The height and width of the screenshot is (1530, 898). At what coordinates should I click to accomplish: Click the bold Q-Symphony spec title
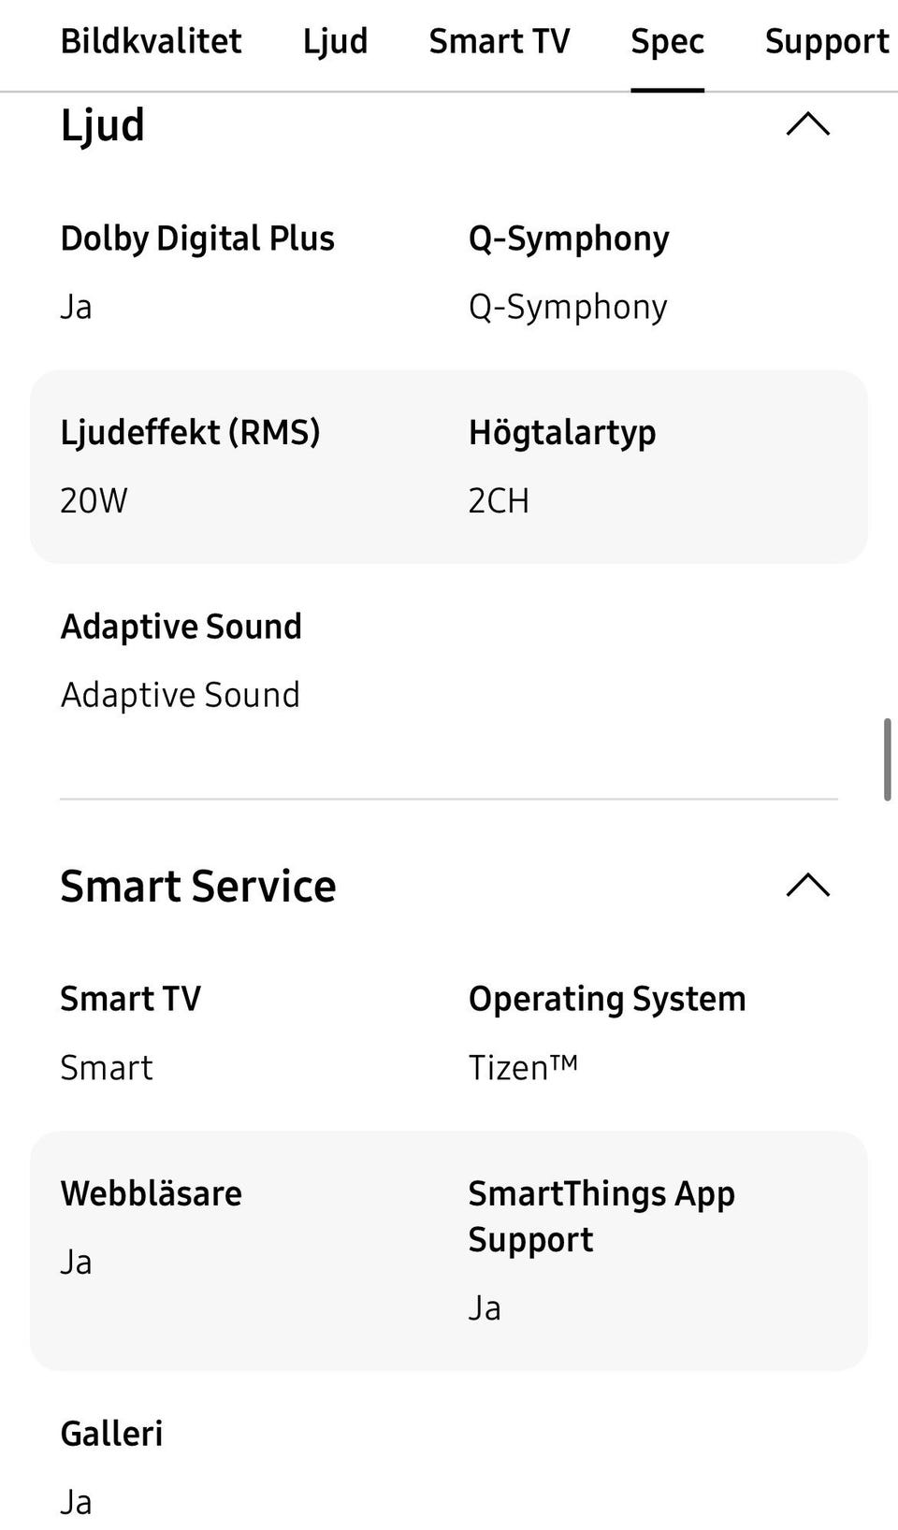click(x=569, y=238)
